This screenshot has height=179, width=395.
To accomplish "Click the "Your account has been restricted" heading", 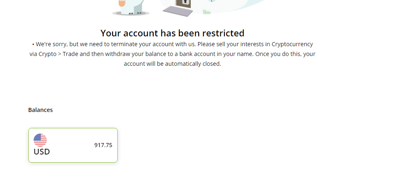I will pyautogui.click(x=172, y=33).
